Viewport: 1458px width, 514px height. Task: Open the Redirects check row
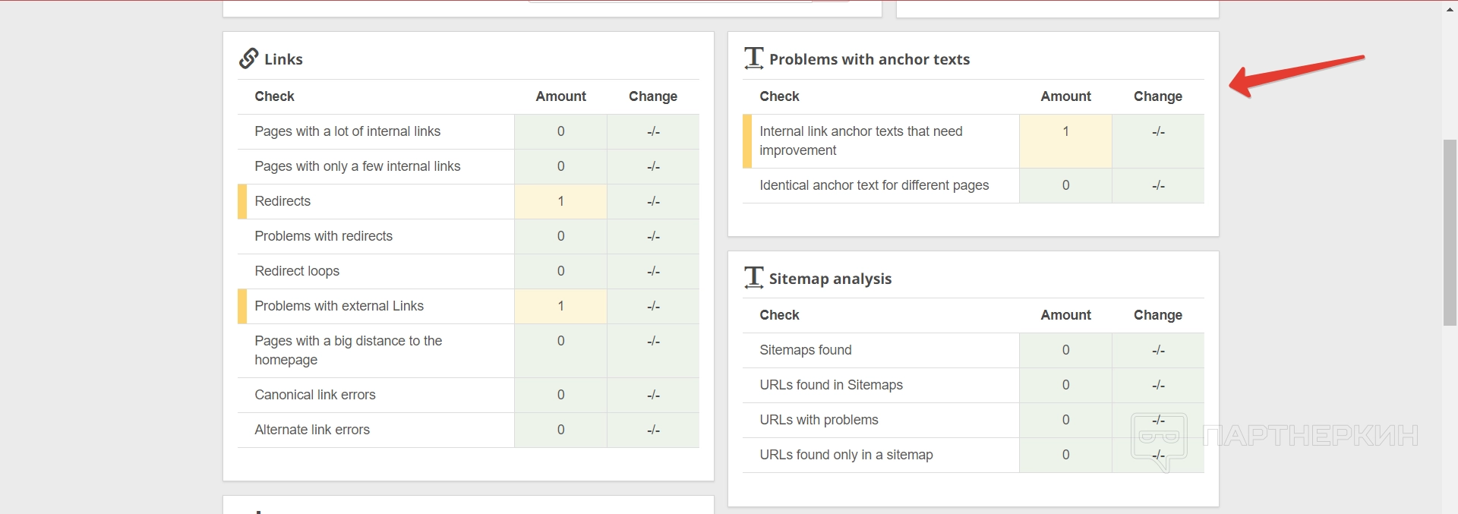[x=282, y=201]
